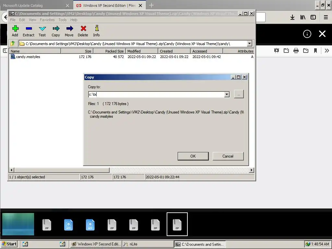
Task: Confirm the copy with the OK button
Action: (193, 156)
